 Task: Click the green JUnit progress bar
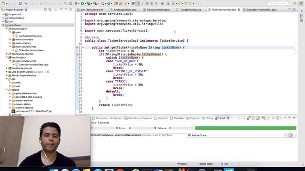pos(246,128)
